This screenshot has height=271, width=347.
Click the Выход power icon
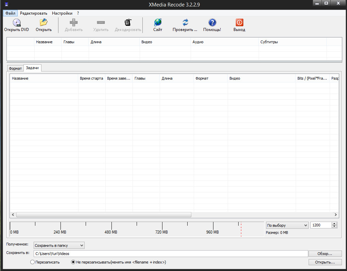click(x=239, y=22)
